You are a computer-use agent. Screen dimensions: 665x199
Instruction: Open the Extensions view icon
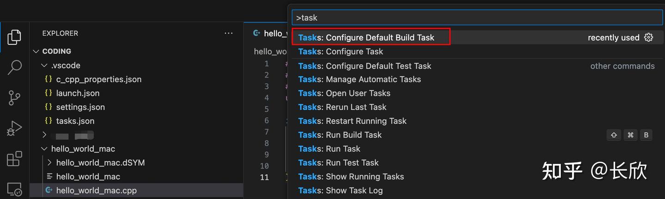point(14,159)
